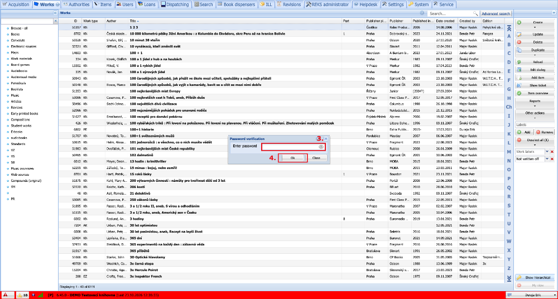Jump to bottom of alphabet index
Image resolution: width=558 pixels, height=299 pixels.
tap(509, 278)
